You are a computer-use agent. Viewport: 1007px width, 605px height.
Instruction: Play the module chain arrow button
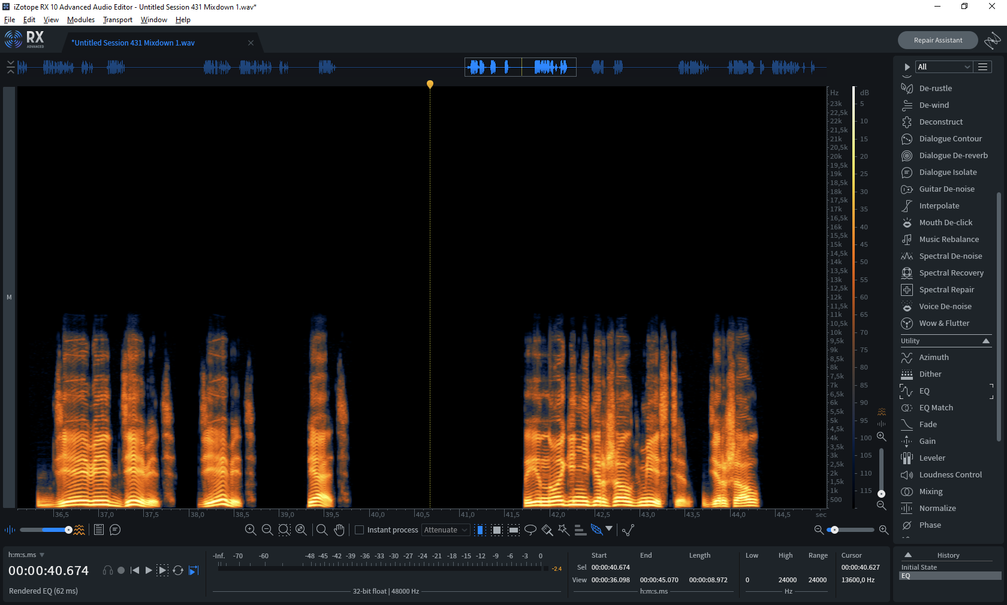coord(907,66)
